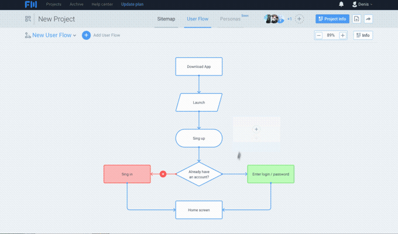The width and height of the screenshot is (398, 234).
Task: Click the Project info button
Action: (332, 19)
